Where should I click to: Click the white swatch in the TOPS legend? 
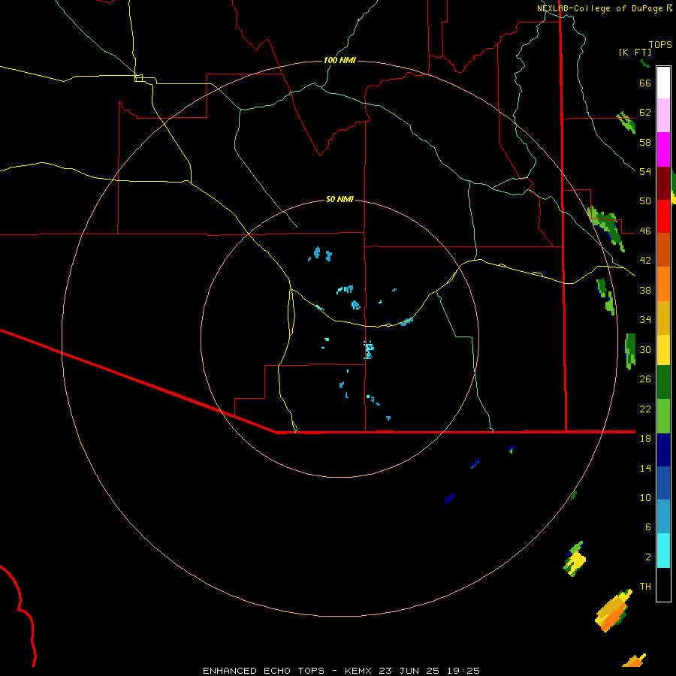(663, 83)
